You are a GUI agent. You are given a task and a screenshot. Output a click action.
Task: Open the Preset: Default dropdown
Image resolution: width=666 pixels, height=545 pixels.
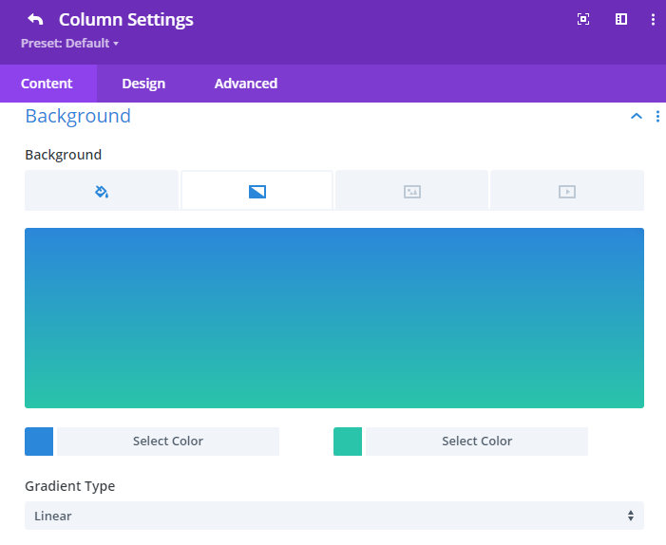[69, 44]
